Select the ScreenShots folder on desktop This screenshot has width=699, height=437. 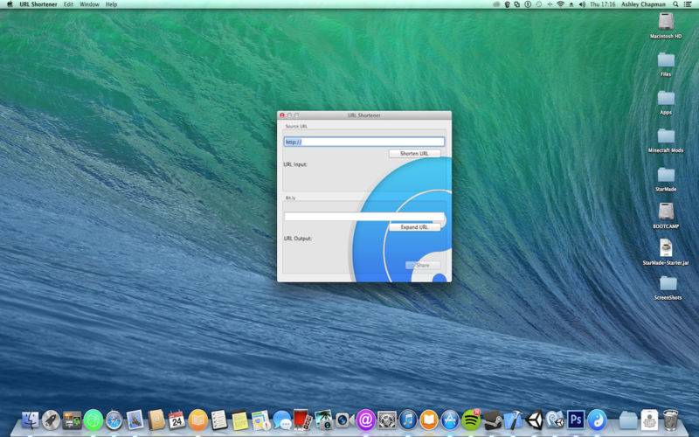click(x=668, y=288)
